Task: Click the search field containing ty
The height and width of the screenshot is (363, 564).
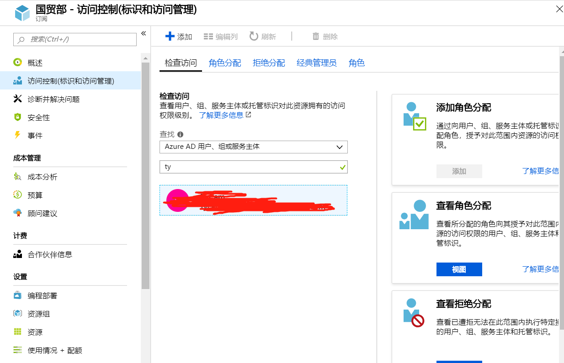Action: click(x=254, y=167)
